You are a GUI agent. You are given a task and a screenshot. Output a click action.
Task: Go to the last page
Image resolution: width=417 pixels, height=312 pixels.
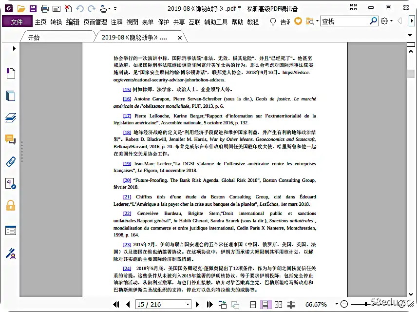point(209,304)
